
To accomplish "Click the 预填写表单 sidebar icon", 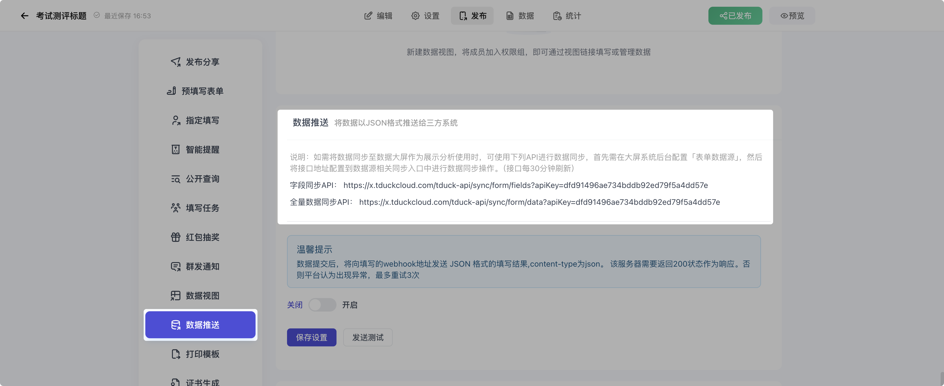I will pyautogui.click(x=171, y=91).
